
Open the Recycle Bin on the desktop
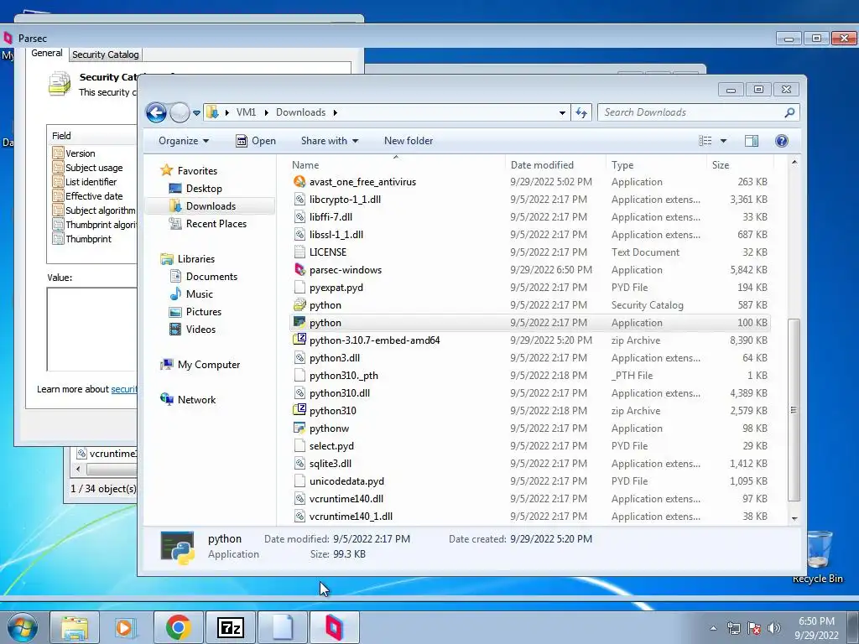click(817, 558)
